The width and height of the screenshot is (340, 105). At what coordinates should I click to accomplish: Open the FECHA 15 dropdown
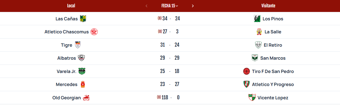[x=170, y=6]
